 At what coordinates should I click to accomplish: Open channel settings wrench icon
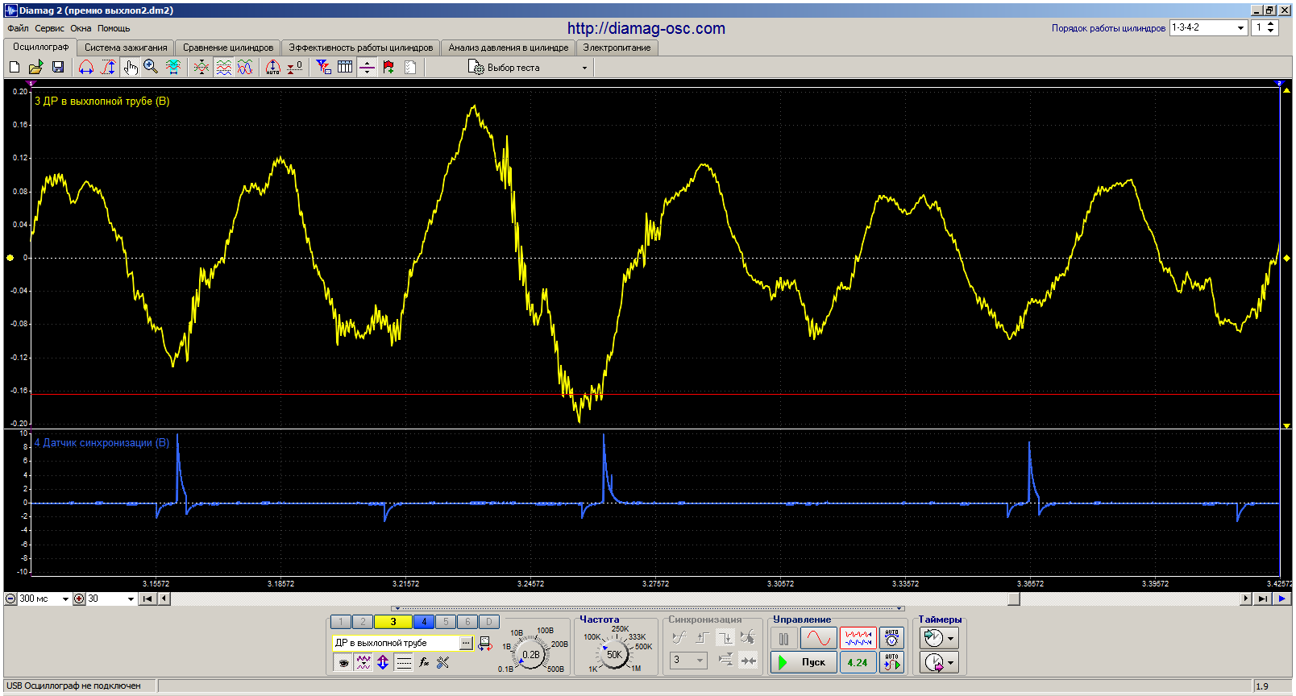443,663
